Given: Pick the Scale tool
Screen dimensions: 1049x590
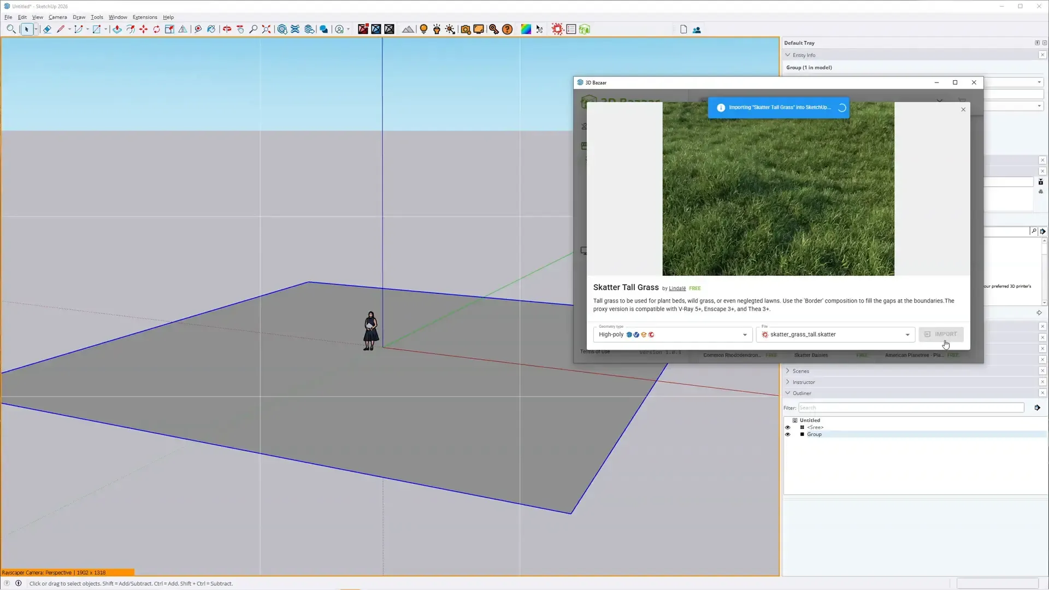Looking at the screenshot, I should coord(170,29).
